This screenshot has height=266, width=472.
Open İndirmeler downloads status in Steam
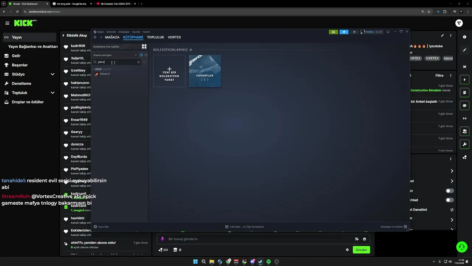244,227
